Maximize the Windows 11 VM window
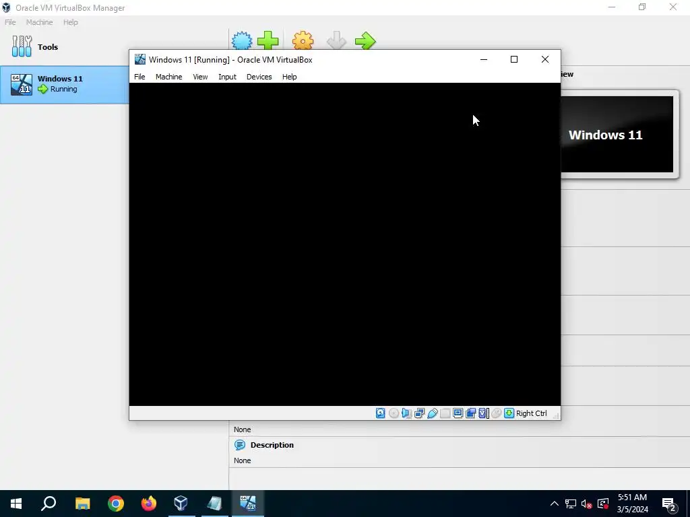Screen dimensions: 690x517 (x=514, y=59)
